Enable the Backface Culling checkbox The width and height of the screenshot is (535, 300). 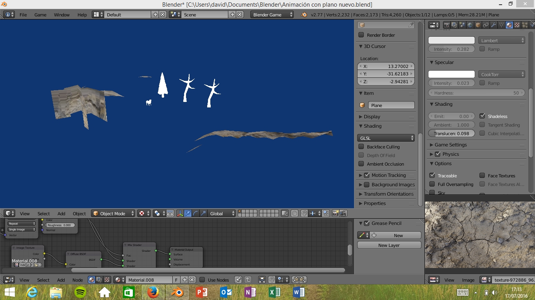coord(361,147)
